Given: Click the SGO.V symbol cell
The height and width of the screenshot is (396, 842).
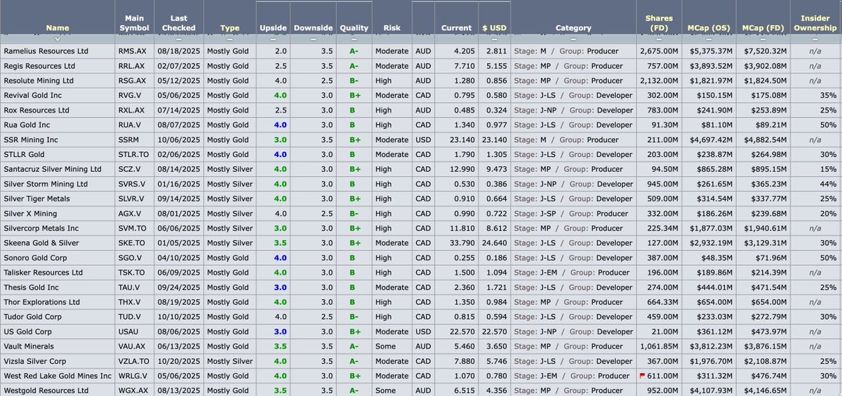Looking at the screenshot, I should click(131, 258).
